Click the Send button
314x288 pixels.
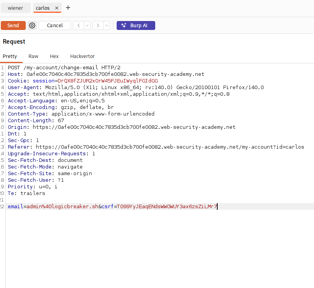(13, 26)
